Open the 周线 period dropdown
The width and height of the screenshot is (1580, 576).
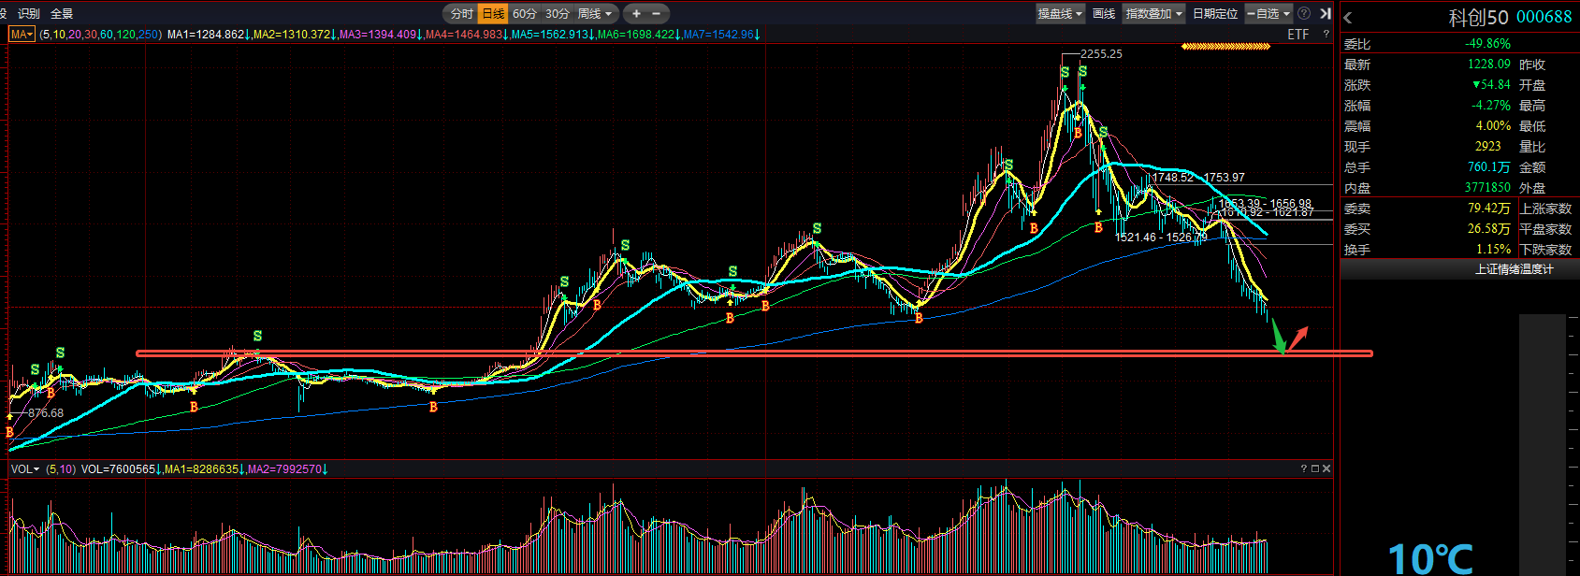pos(595,13)
